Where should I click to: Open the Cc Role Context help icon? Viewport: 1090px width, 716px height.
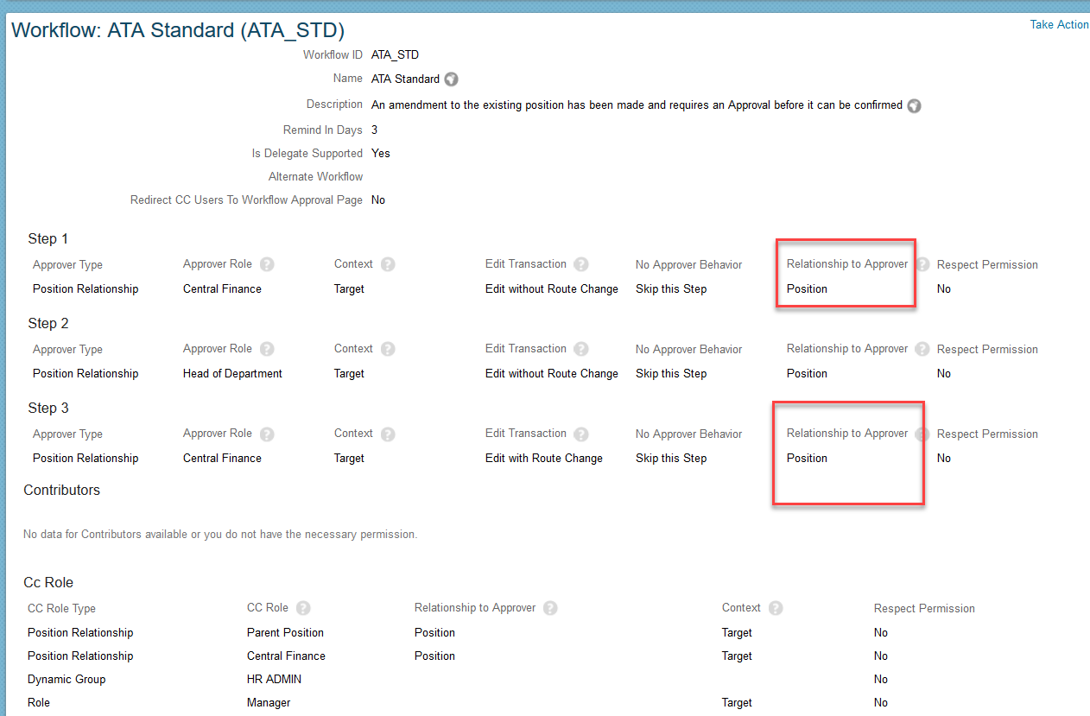776,608
